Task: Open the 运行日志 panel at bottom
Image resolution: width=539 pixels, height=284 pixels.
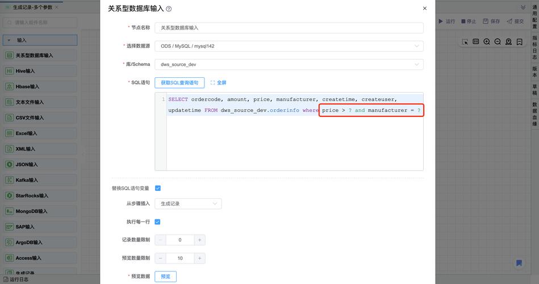Action: (x=16, y=279)
